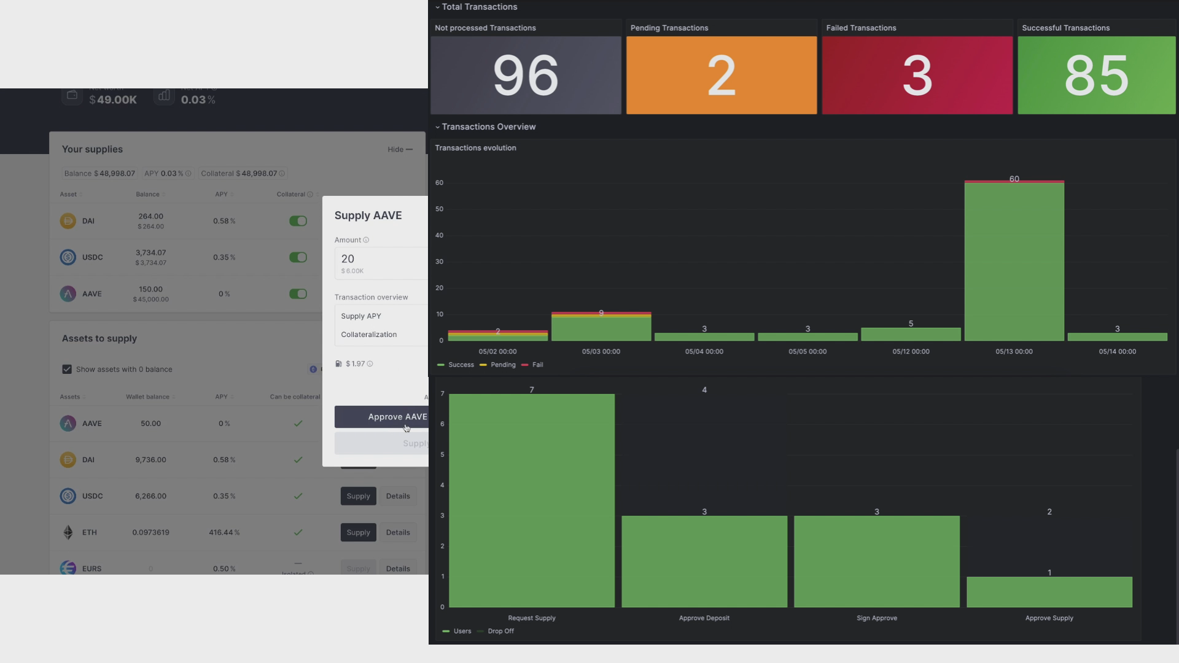Viewport: 1179px width, 663px height.
Task: Click the info icon next to APY 0.03%
Action: coord(188,174)
